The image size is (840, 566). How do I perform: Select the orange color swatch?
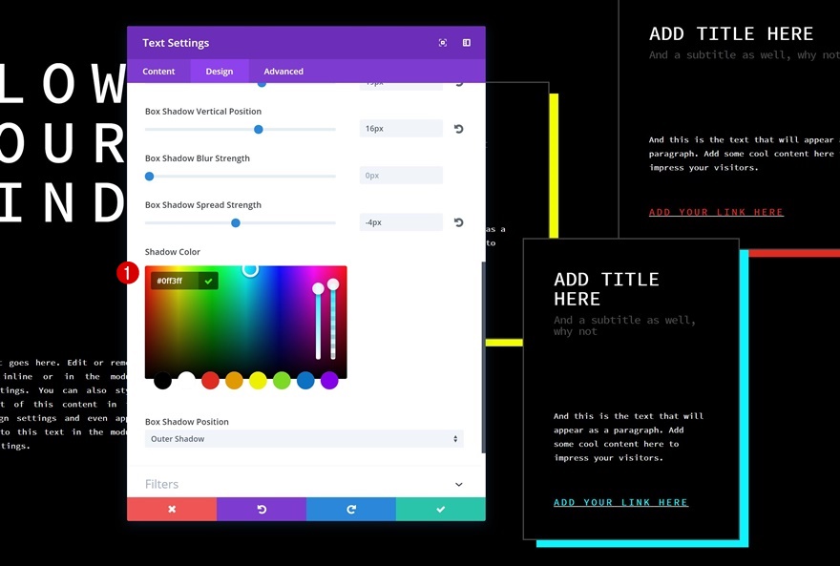pyautogui.click(x=234, y=381)
